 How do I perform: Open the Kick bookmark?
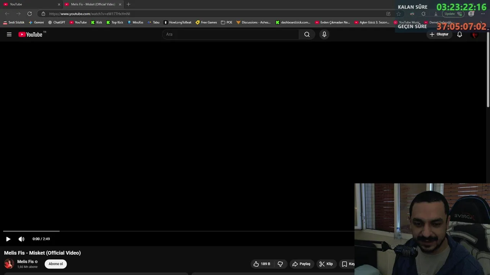point(96,22)
